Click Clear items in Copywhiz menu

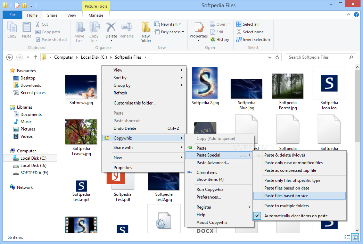pos(219,173)
